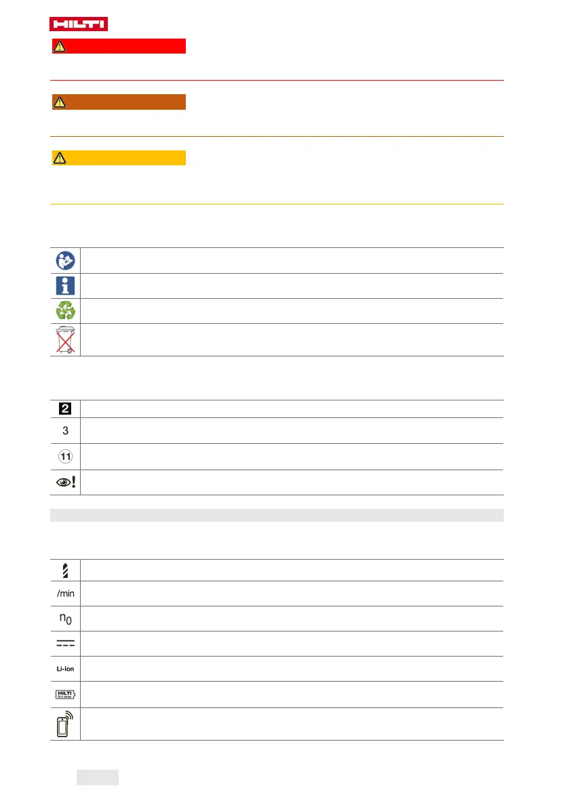Click the crossed-out waste bin icon
This screenshot has height=807, width=571.
pos(65,339)
